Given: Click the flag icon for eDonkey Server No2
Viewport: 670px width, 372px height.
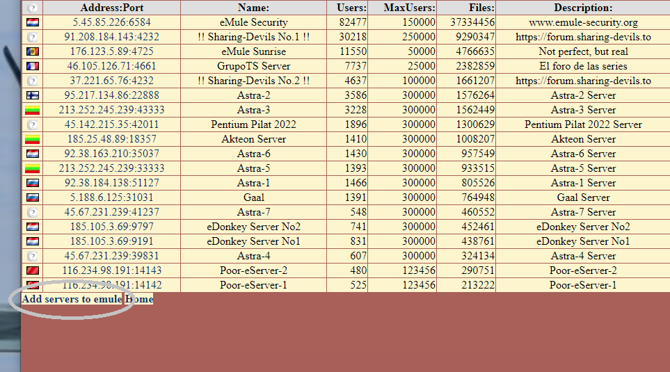Looking at the screenshot, I should click(x=33, y=227).
